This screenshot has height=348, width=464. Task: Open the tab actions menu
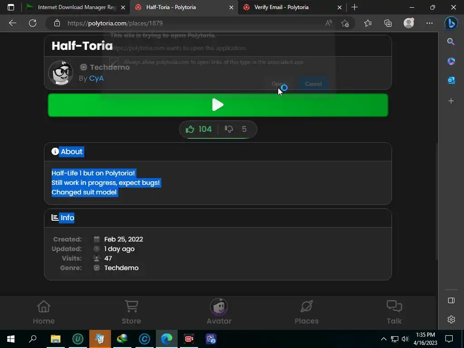click(11, 7)
